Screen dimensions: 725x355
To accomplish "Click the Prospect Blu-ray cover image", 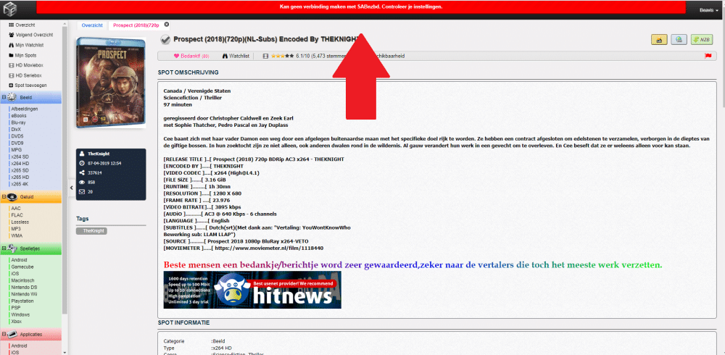I will 111,83.
